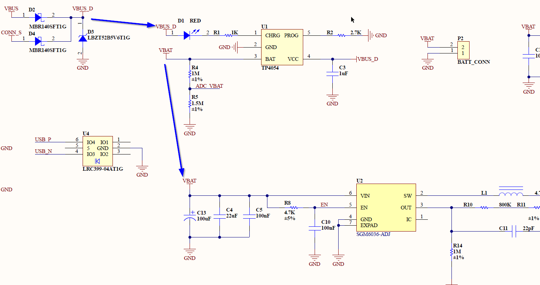Select the D1 red LED symbol
The width and height of the screenshot is (540, 285).
click(x=187, y=35)
